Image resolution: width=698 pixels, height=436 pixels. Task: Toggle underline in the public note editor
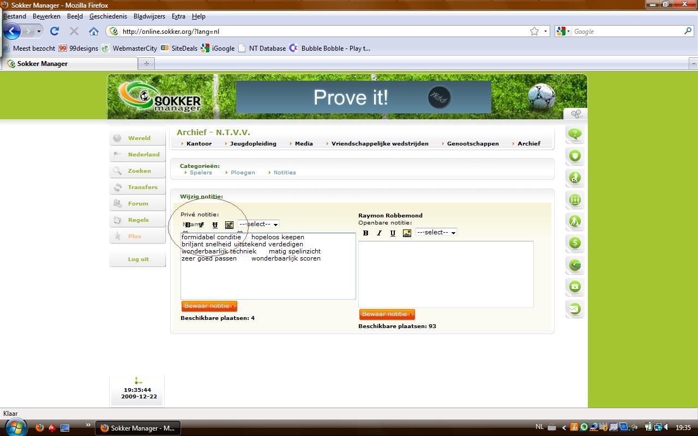pos(393,233)
